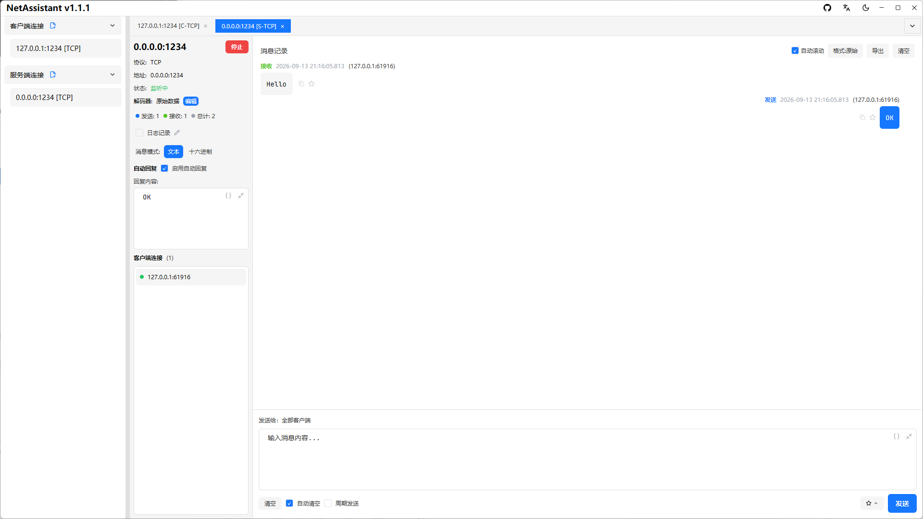
Task: Export message log via 导出
Action: (878, 50)
